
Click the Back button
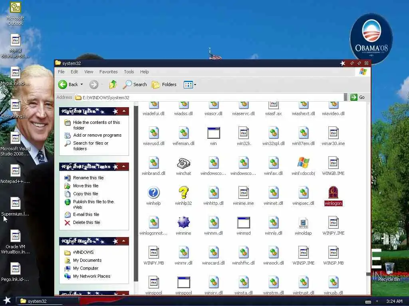pos(68,84)
